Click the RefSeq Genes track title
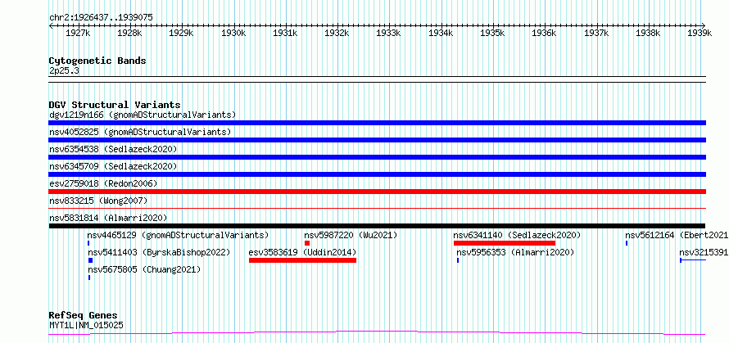The image size is (729, 343). 84,316
